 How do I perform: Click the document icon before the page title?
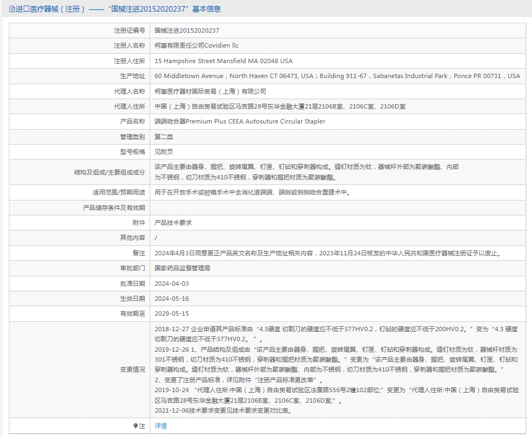[12, 9]
